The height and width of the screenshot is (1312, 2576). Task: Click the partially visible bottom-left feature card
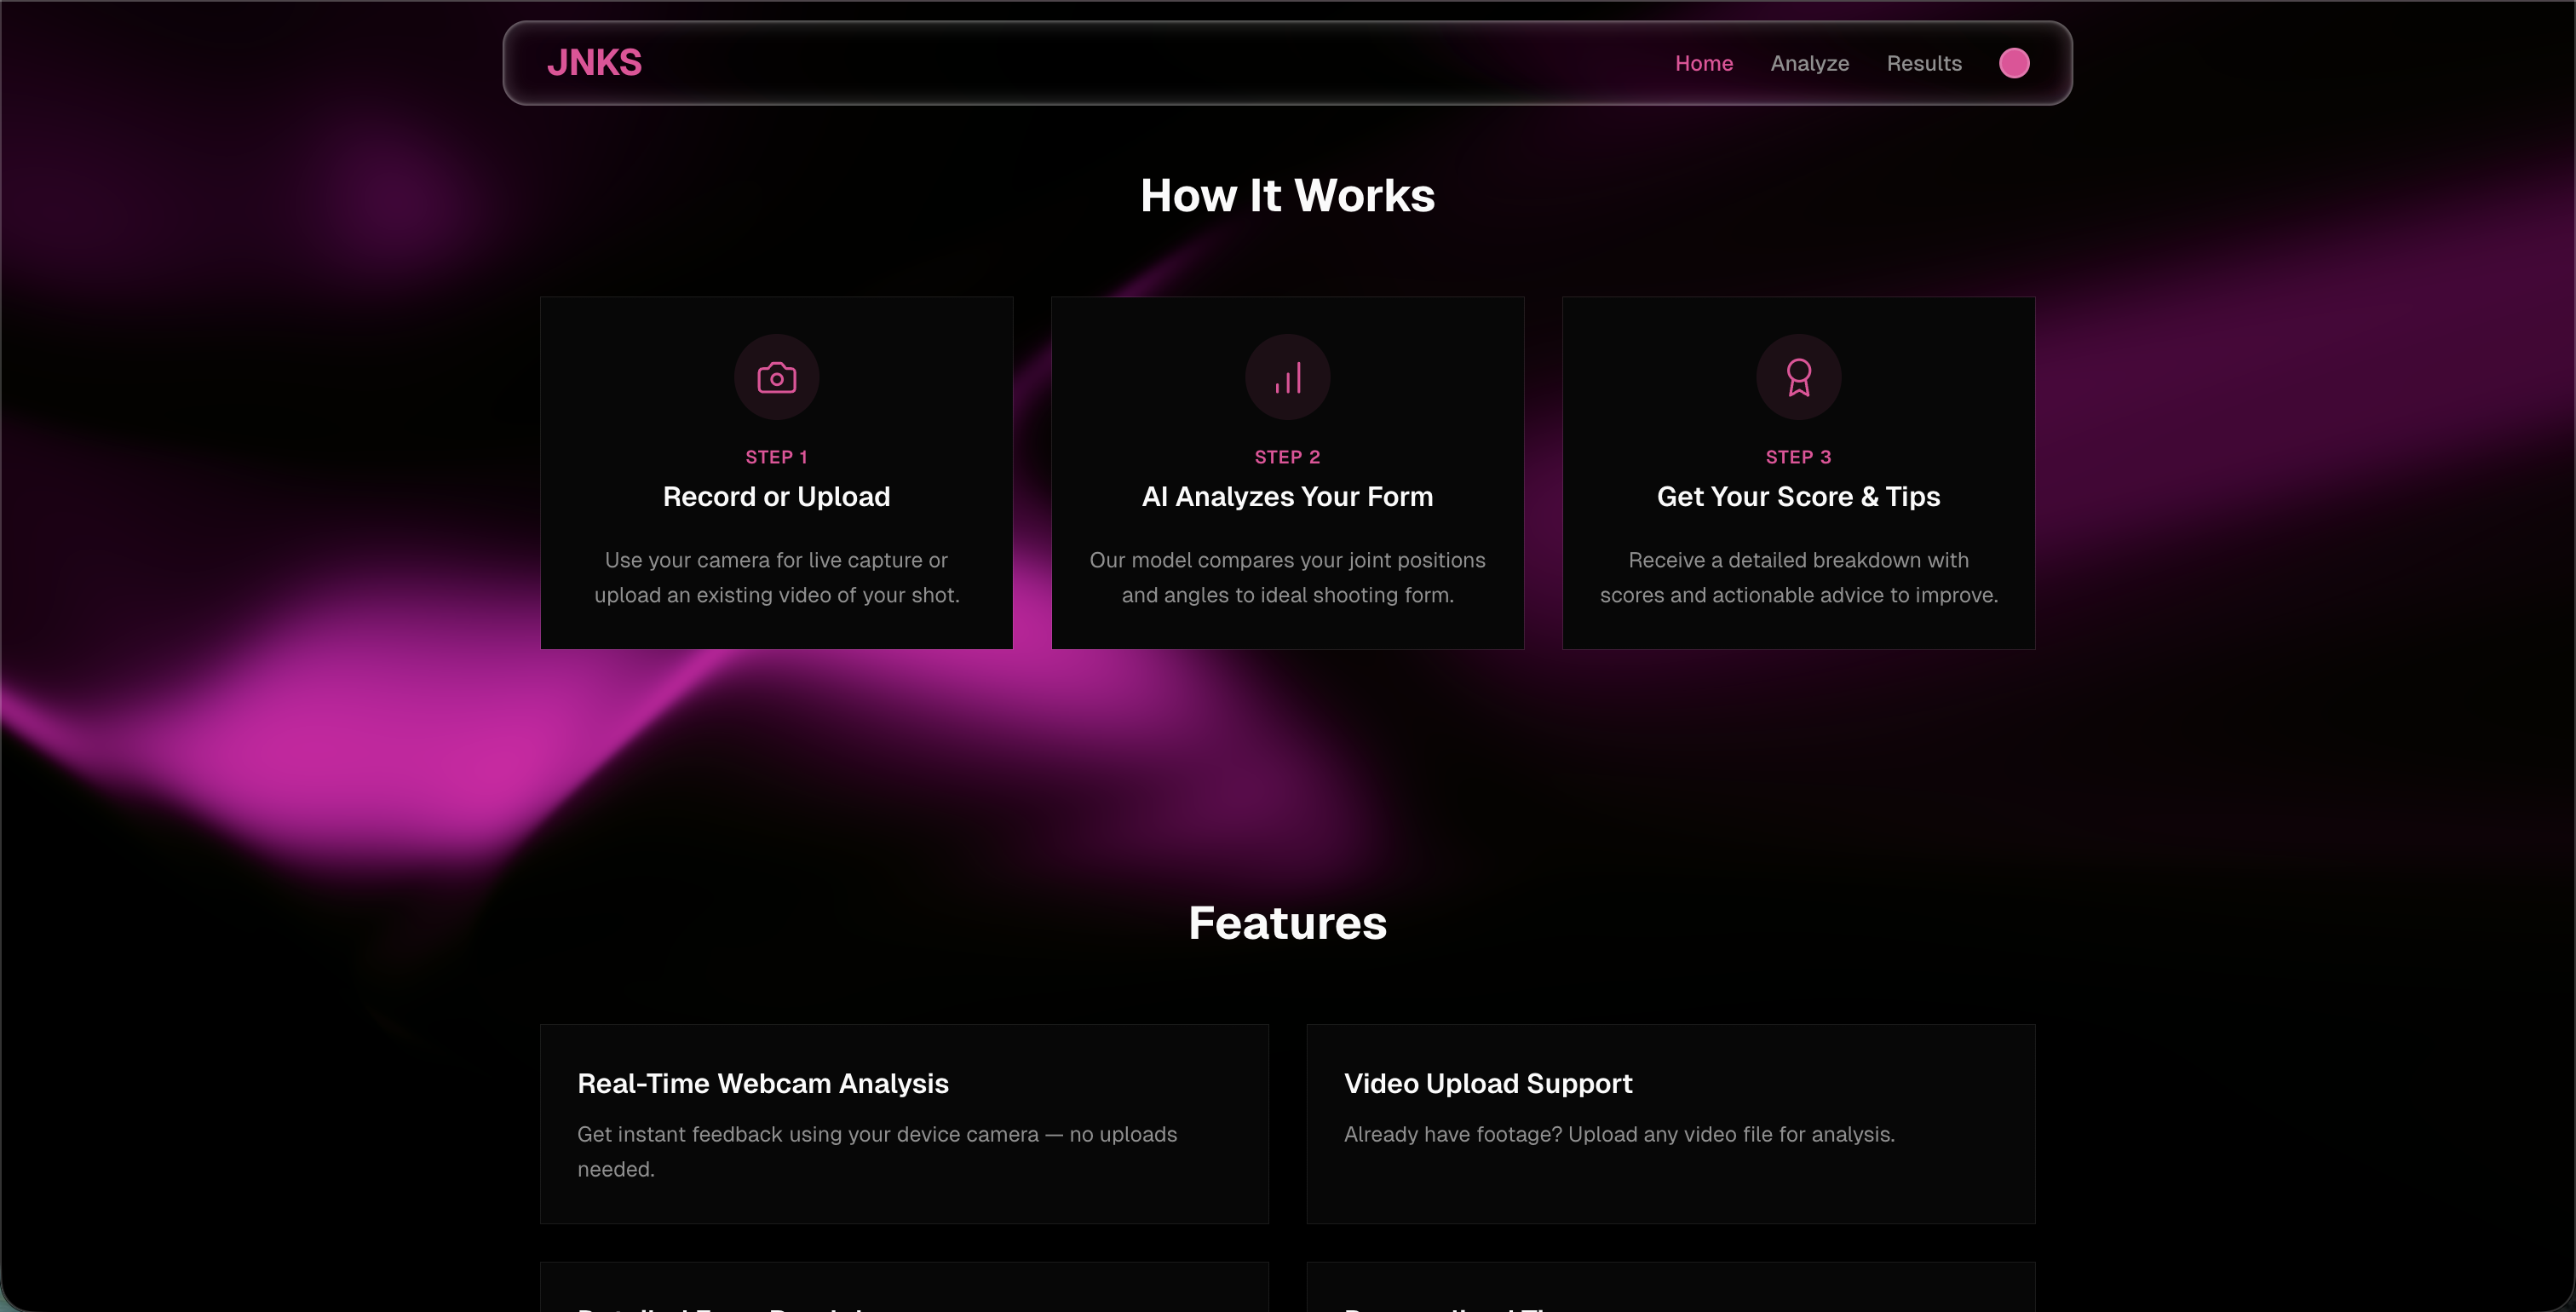pyautogui.click(x=904, y=1288)
